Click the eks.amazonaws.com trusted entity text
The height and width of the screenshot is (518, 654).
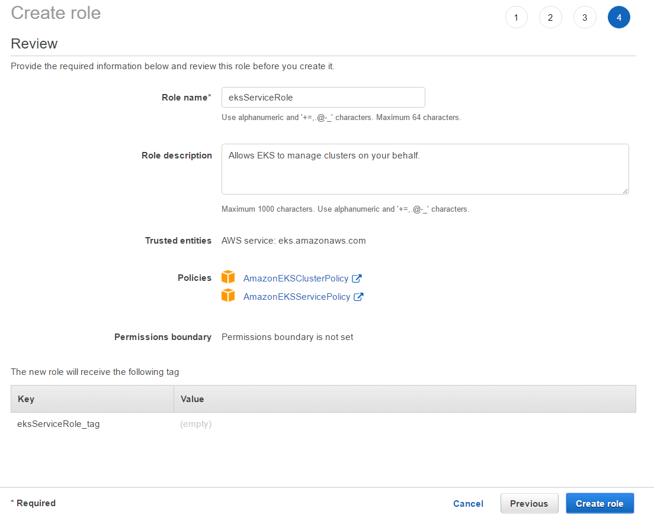click(x=322, y=241)
